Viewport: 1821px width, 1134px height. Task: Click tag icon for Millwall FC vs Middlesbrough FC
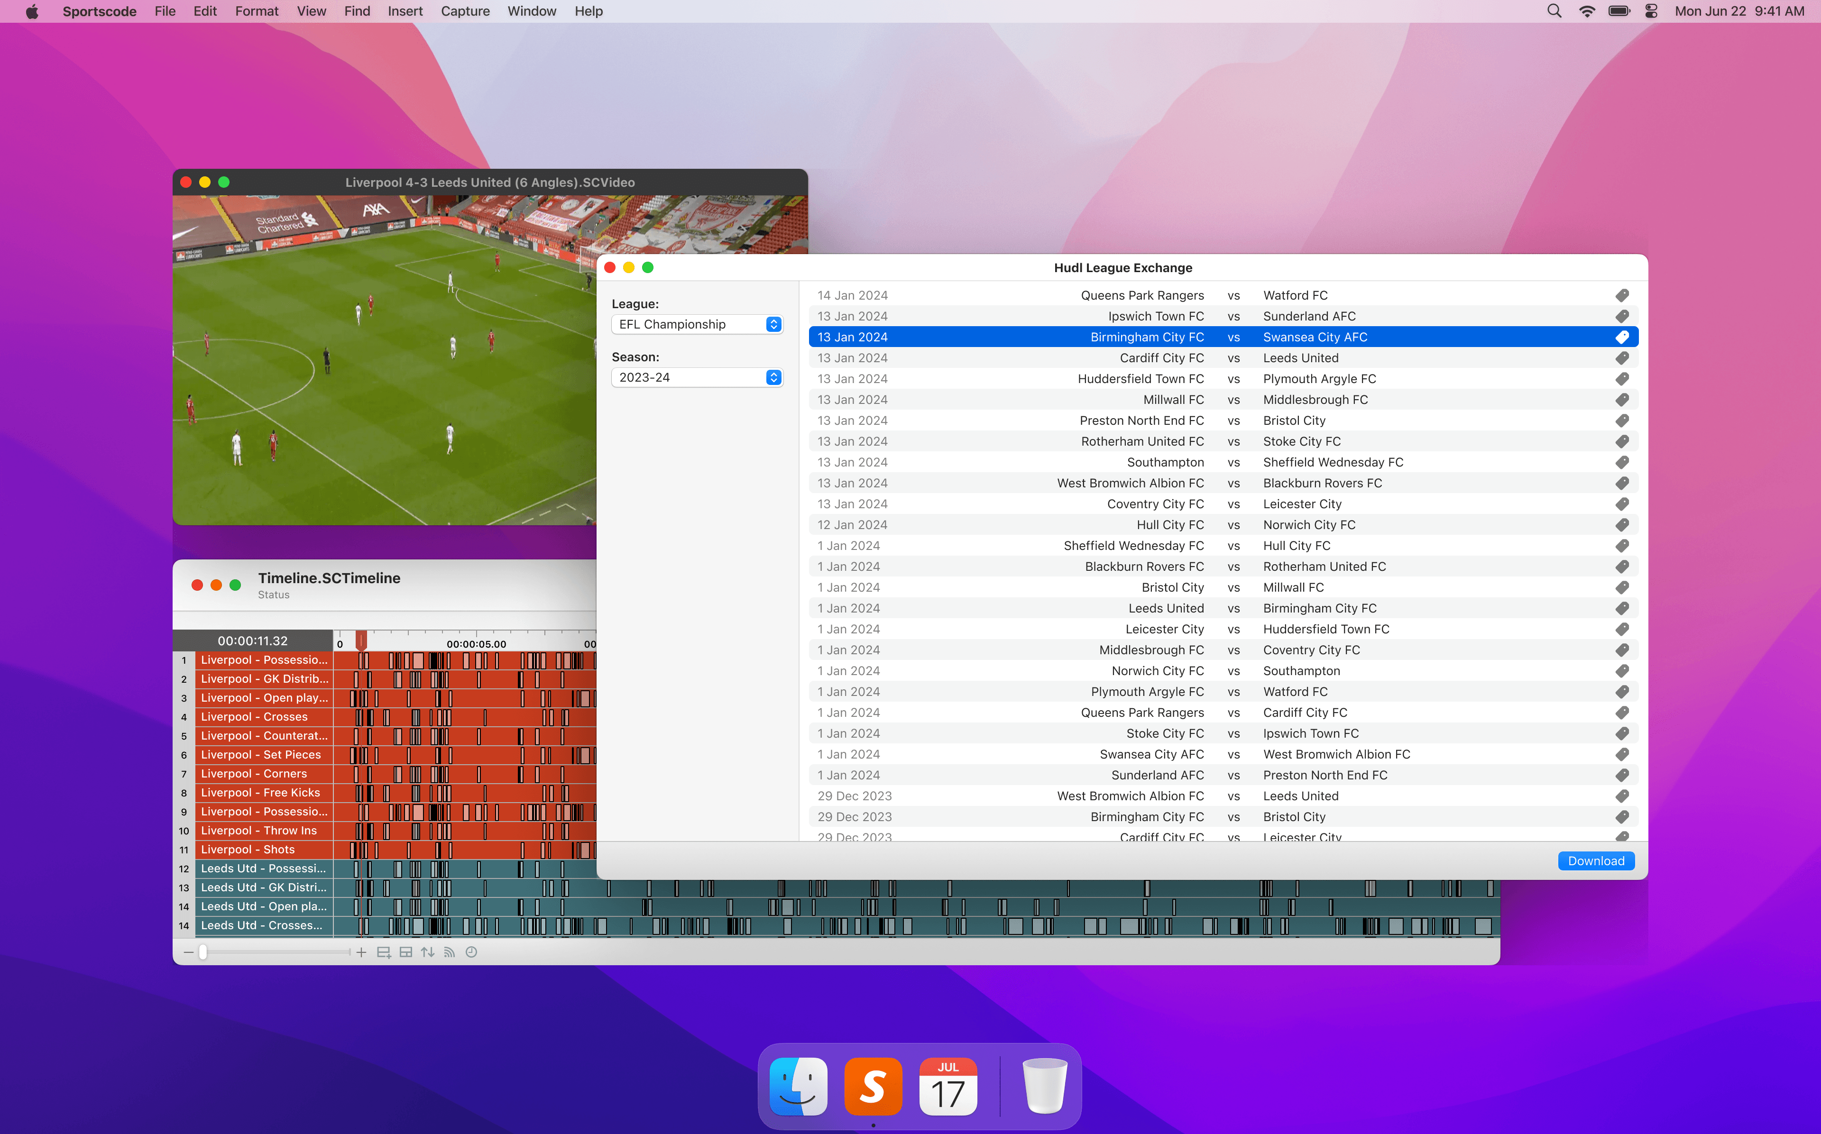click(x=1621, y=400)
